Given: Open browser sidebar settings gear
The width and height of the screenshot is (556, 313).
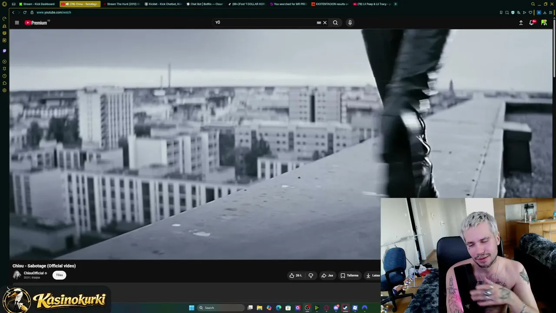Looking at the screenshot, I should coord(4,90).
